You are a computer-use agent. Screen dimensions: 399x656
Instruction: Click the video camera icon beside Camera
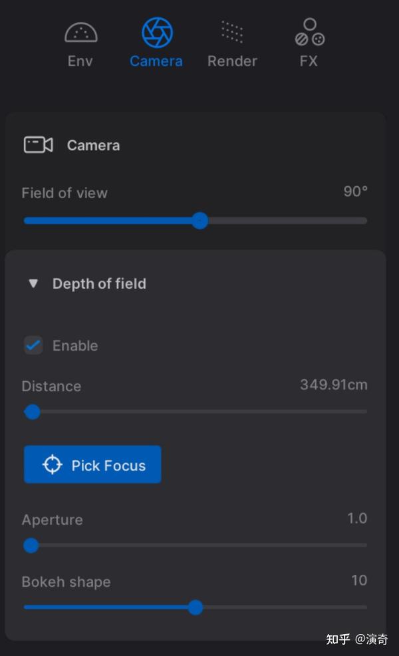38,145
